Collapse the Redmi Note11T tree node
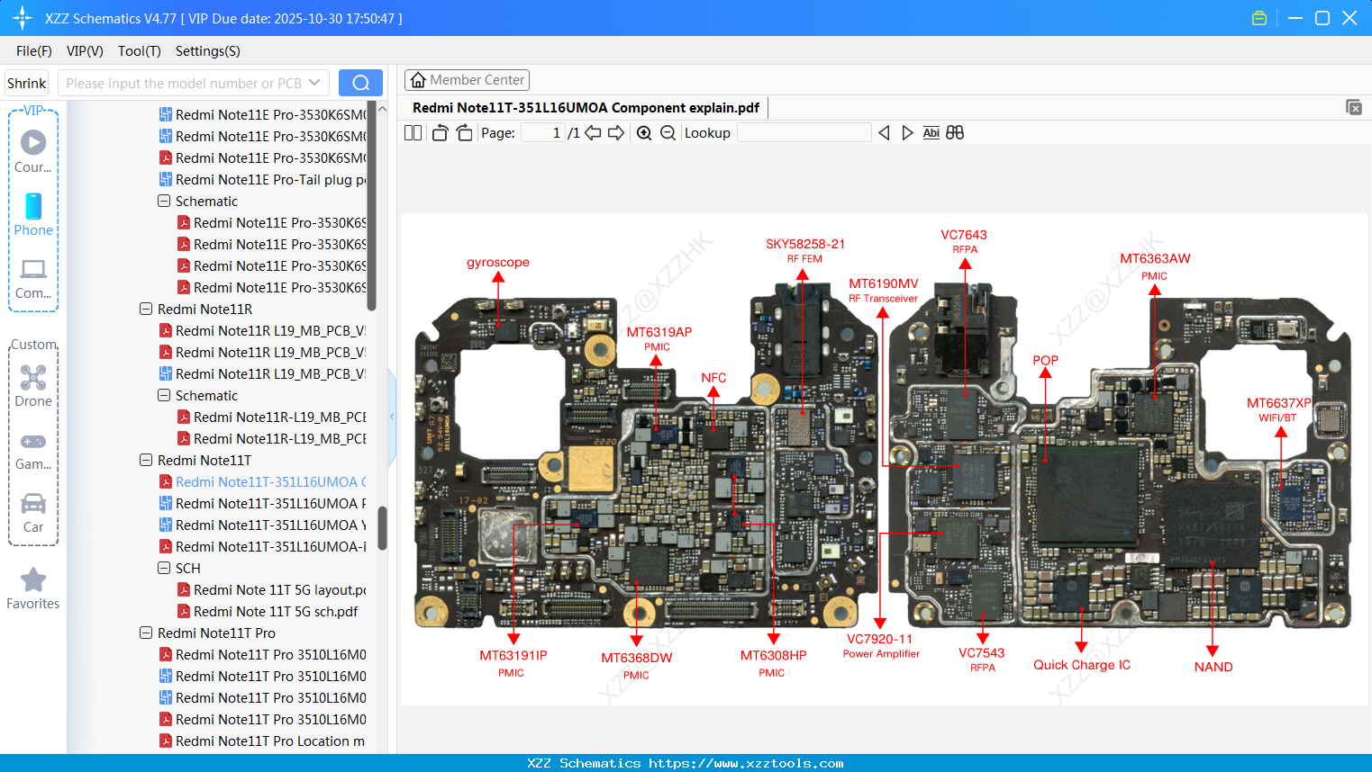Viewport: 1372px width, 772px height. pyautogui.click(x=146, y=460)
